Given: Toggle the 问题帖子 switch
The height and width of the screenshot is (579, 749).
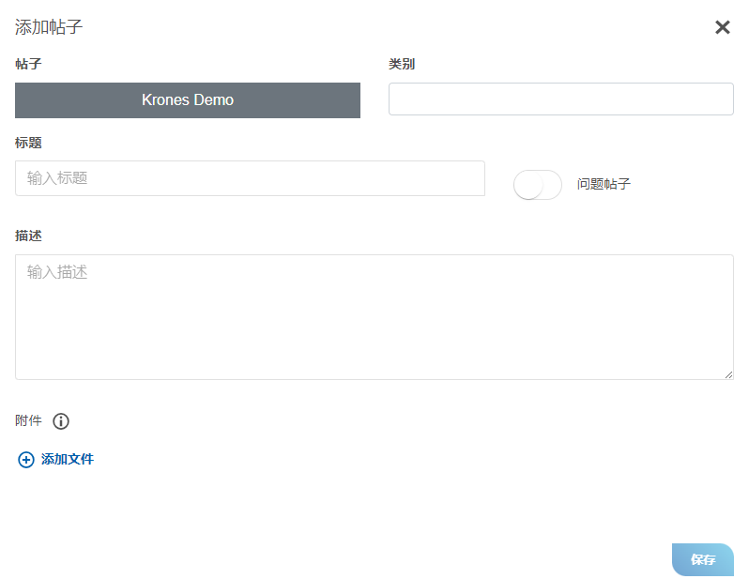Looking at the screenshot, I should pos(538,185).
